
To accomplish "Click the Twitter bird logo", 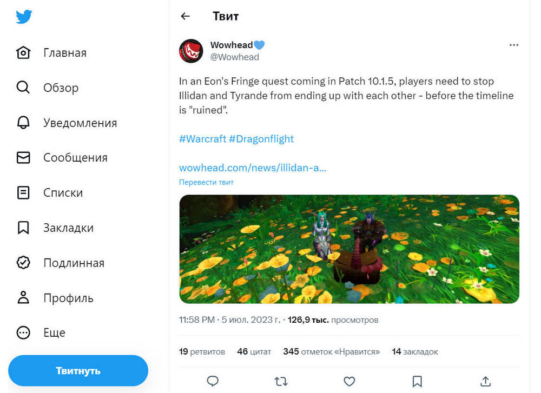I will [24, 17].
